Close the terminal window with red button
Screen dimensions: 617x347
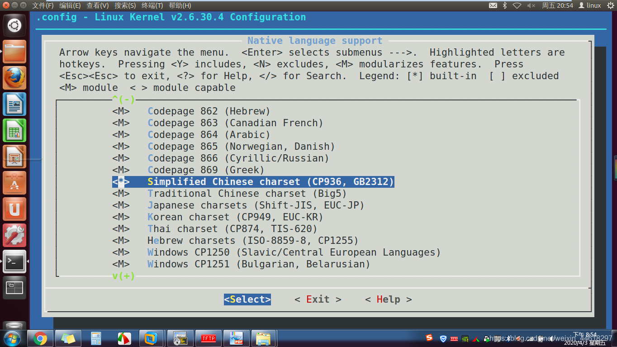(6, 5)
